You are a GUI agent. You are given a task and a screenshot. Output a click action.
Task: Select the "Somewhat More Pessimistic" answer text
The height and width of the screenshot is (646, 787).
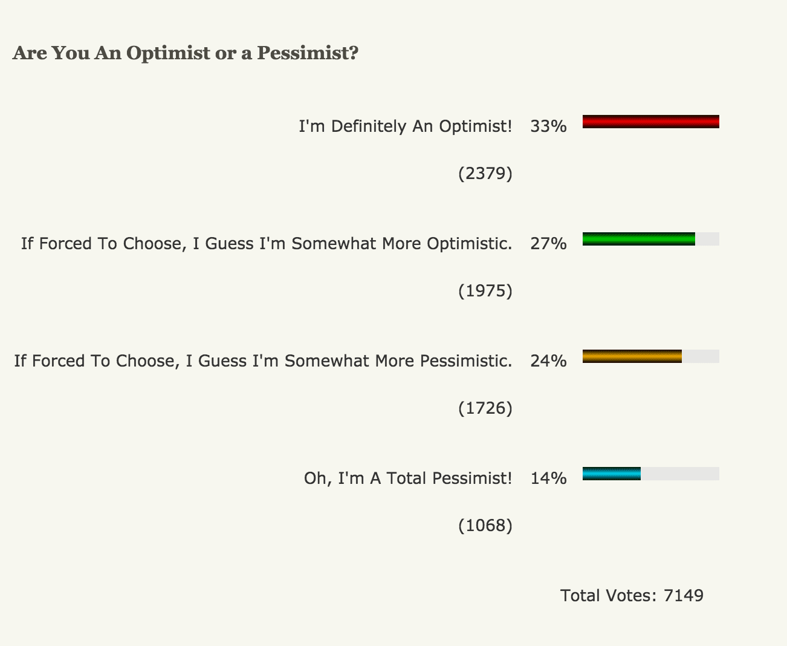pos(263,361)
